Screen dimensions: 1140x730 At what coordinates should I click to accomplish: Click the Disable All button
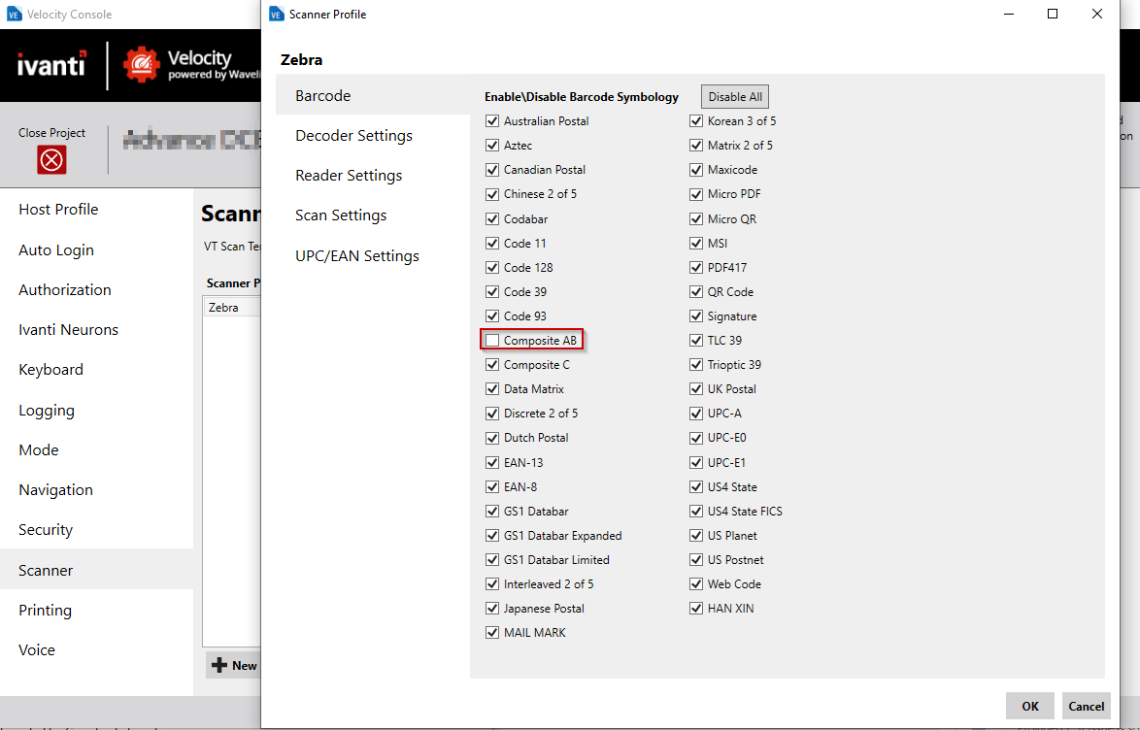pos(734,96)
